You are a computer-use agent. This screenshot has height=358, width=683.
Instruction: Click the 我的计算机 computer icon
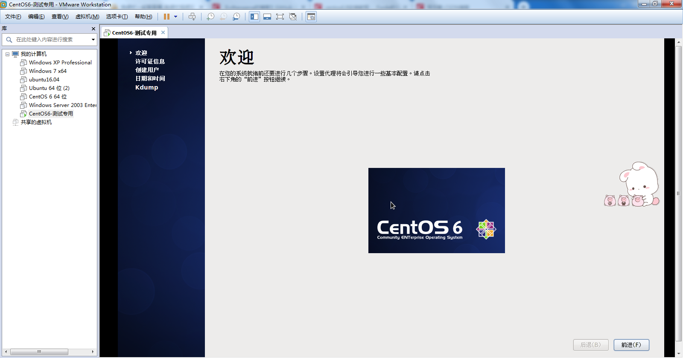tap(15, 54)
